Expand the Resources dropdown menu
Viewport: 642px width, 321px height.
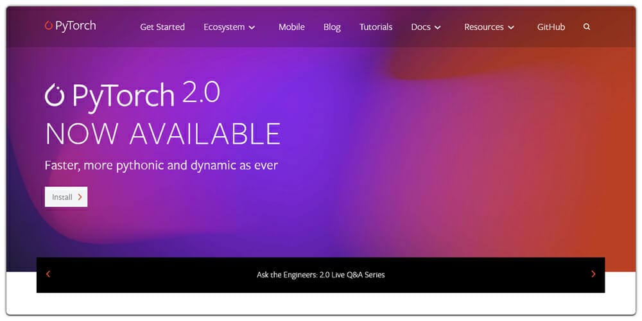click(489, 27)
